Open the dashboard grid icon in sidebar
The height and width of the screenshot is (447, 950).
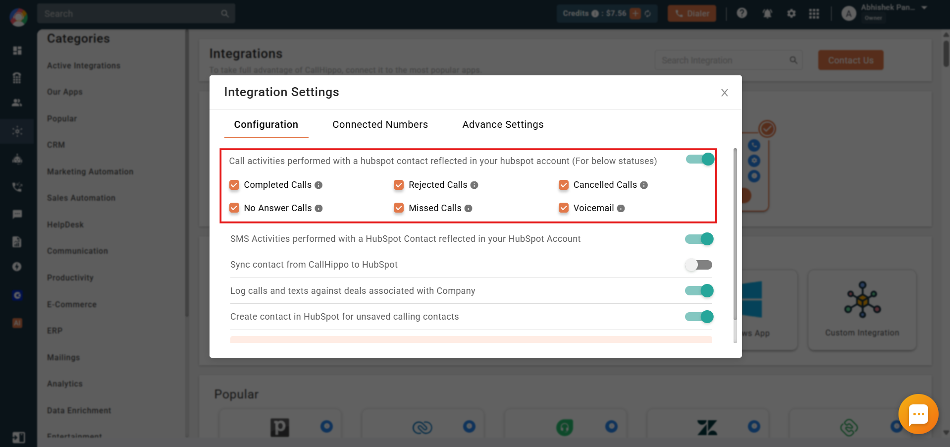point(17,51)
